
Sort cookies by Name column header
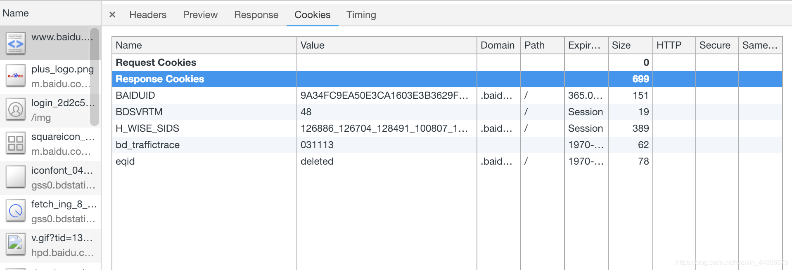tap(204, 45)
